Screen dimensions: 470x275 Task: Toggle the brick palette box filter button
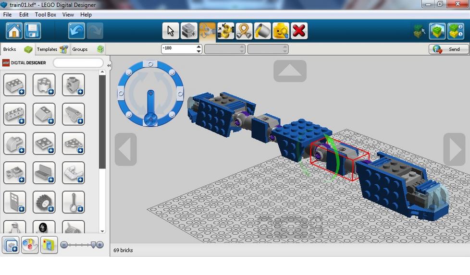pos(11,245)
